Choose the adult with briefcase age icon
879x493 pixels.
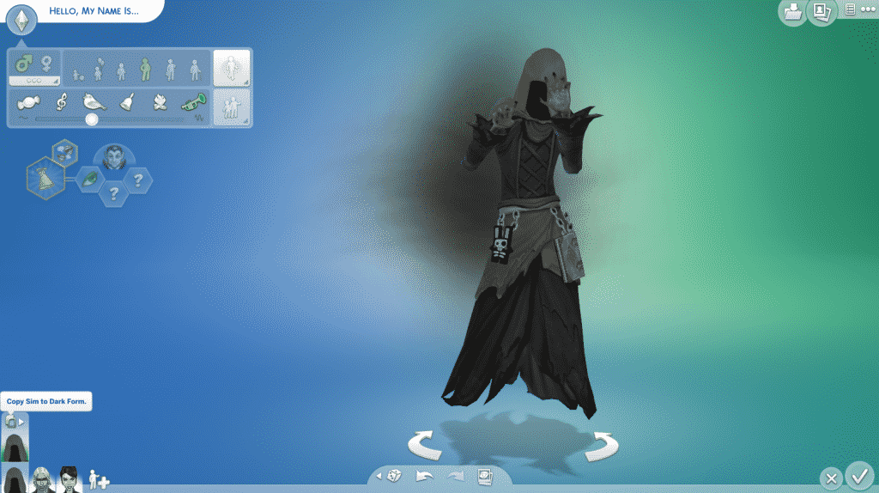point(171,70)
